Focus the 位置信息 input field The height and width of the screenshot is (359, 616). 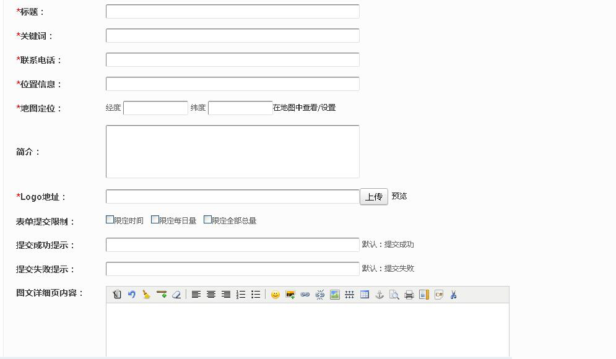click(x=233, y=84)
